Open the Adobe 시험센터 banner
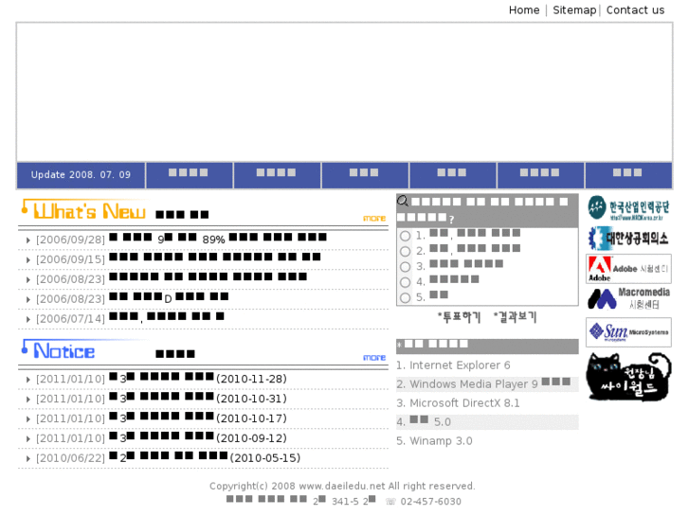 click(628, 268)
